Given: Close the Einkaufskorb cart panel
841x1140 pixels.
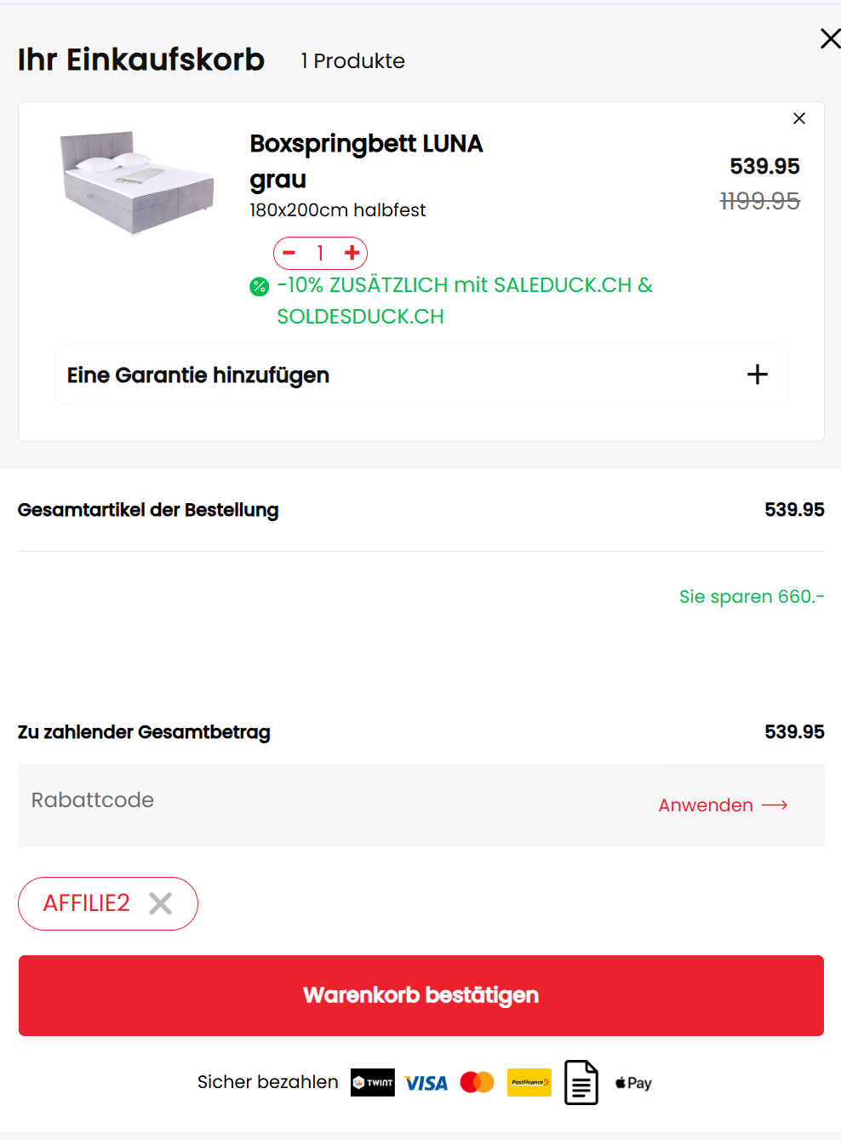Looking at the screenshot, I should (x=830, y=38).
